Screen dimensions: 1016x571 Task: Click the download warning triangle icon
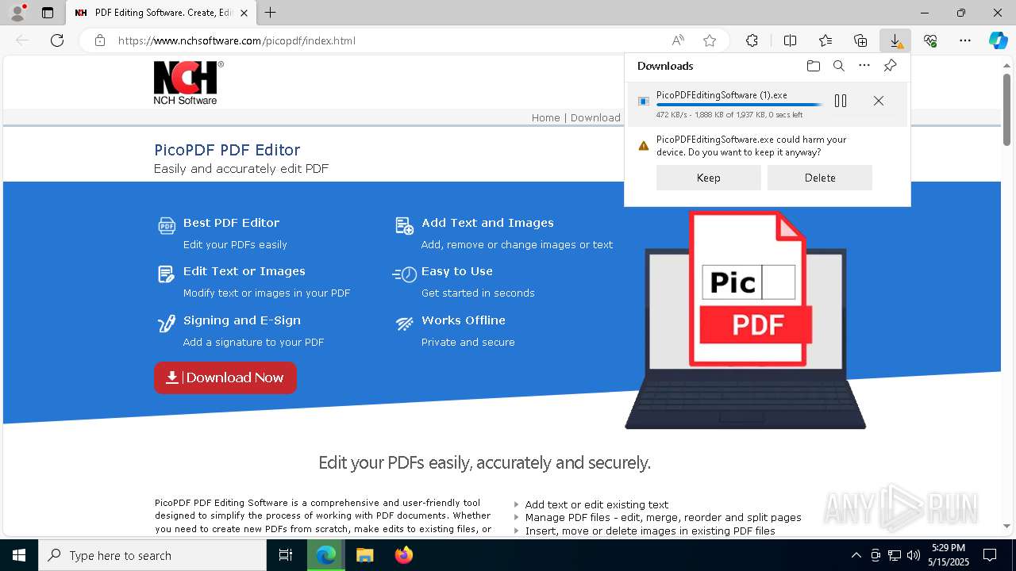tap(644, 146)
